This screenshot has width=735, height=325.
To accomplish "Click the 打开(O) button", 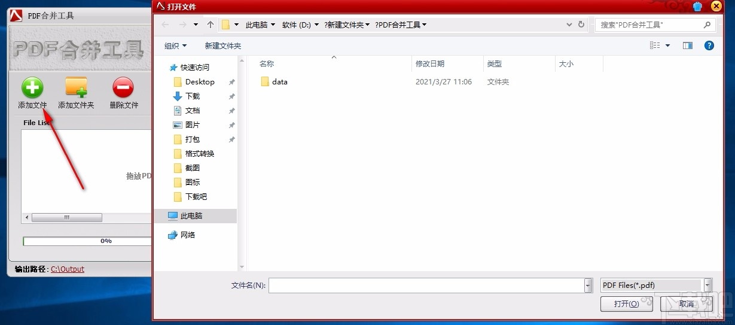I will coord(626,304).
